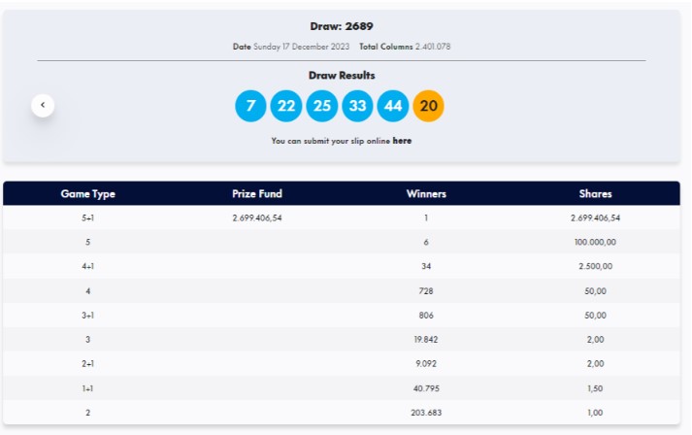Sort by the Winners column header

426,193
